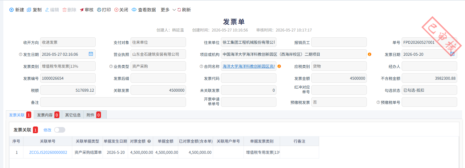Click the 新建 plus icon

pos(11,10)
